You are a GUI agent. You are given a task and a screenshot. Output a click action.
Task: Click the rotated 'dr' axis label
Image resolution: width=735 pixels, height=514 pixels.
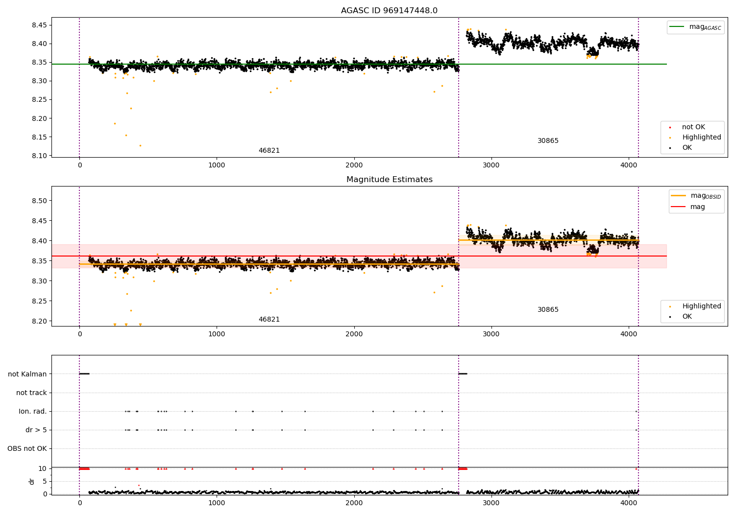click(32, 482)
